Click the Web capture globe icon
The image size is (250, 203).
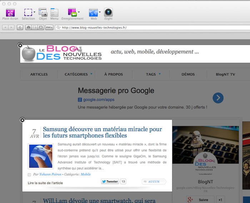93,12
